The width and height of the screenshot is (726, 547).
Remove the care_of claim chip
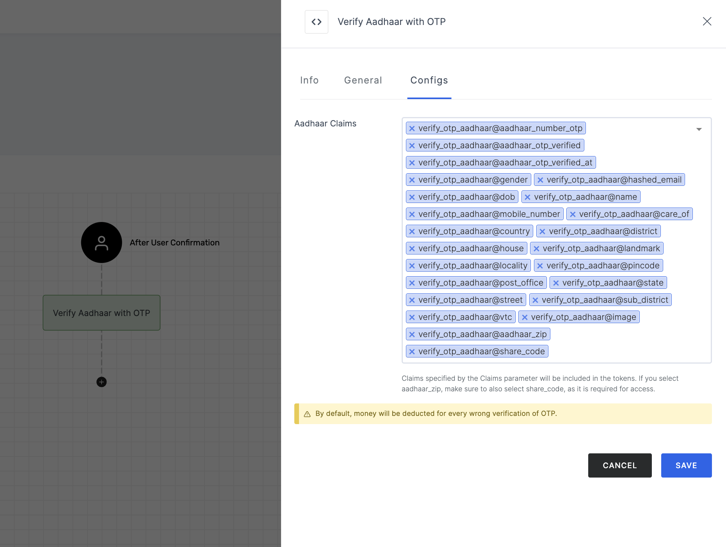(x=573, y=214)
